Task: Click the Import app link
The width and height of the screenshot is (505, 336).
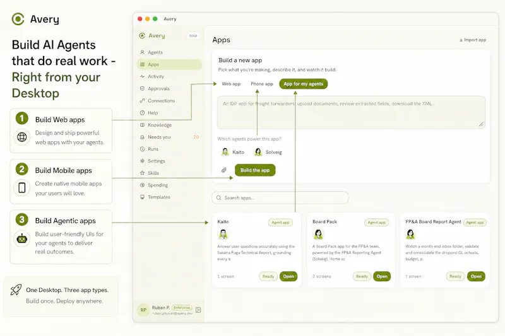Action: 472,40
